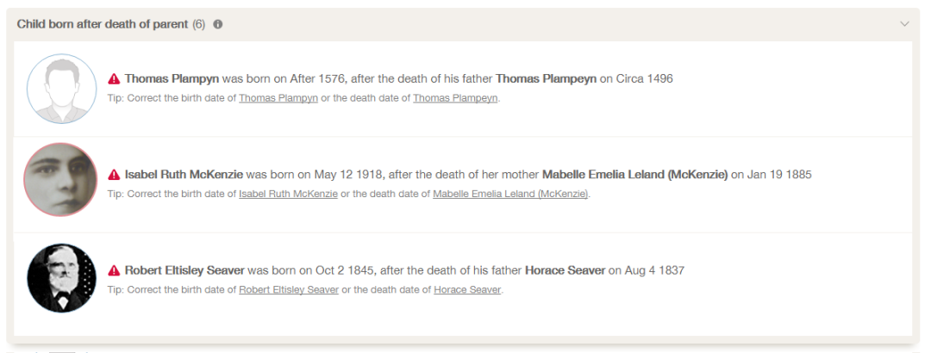Open the Isabel Ruth McKenzie tip link
This screenshot has width=931, height=353.
click(288, 194)
